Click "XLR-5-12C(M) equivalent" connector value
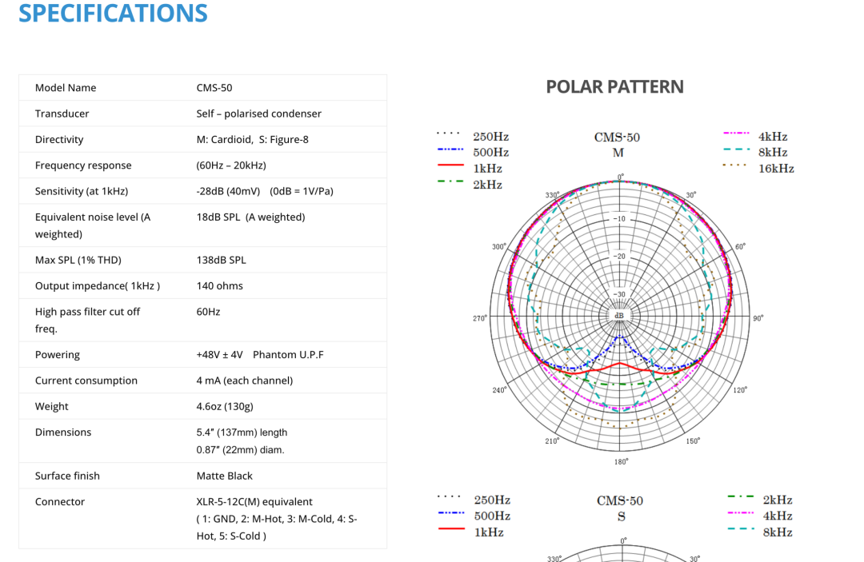 [254, 501]
